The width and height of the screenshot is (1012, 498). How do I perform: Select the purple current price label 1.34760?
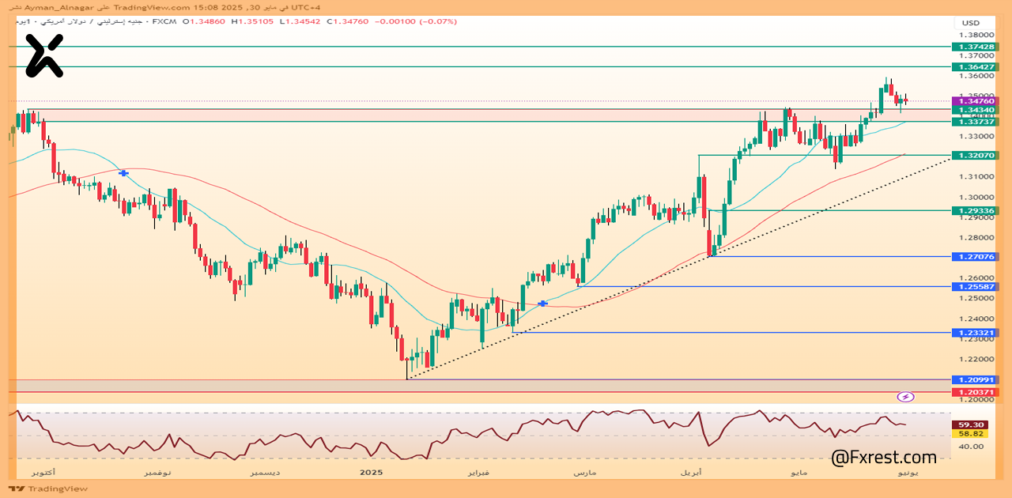[x=976, y=101]
